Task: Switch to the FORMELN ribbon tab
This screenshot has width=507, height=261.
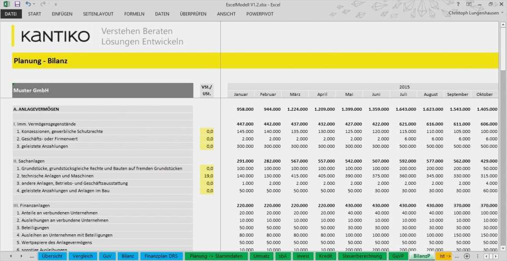Action: 134,14
